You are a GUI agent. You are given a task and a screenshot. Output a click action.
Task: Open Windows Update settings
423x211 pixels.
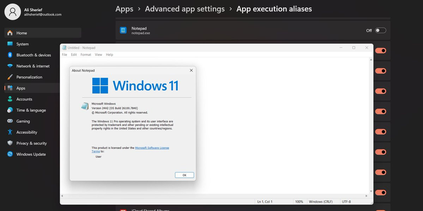point(32,155)
